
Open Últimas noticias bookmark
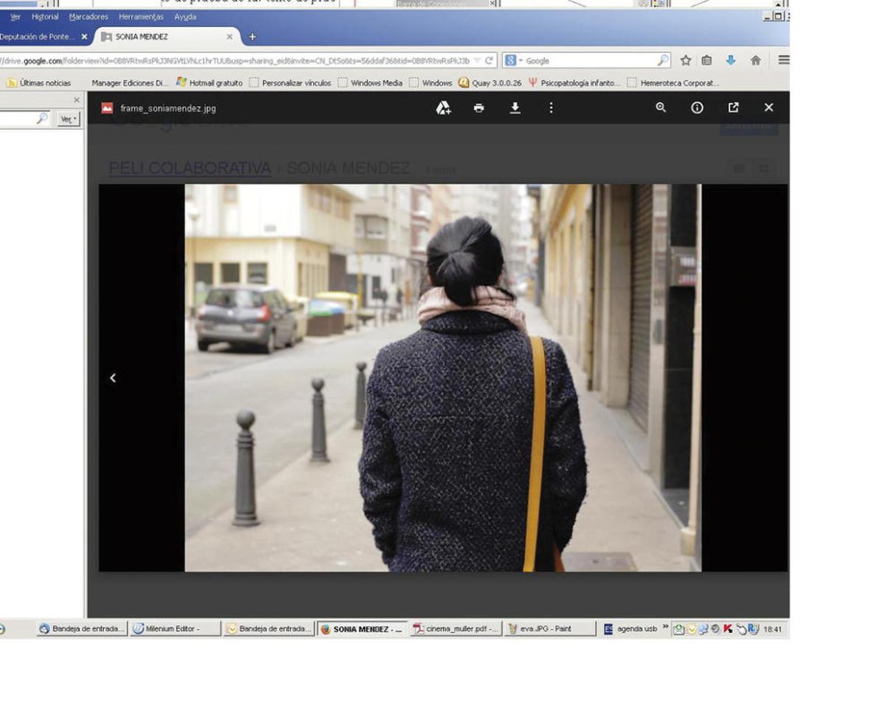tap(39, 83)
